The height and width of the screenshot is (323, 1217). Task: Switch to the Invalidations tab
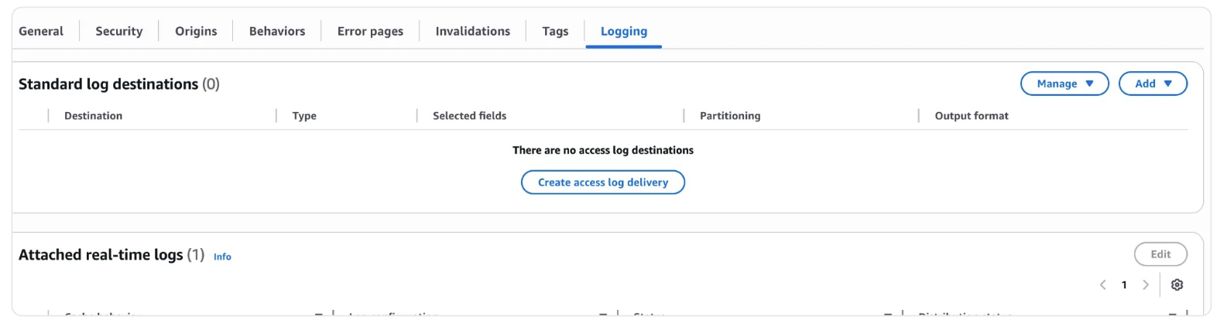click(472, 31)
